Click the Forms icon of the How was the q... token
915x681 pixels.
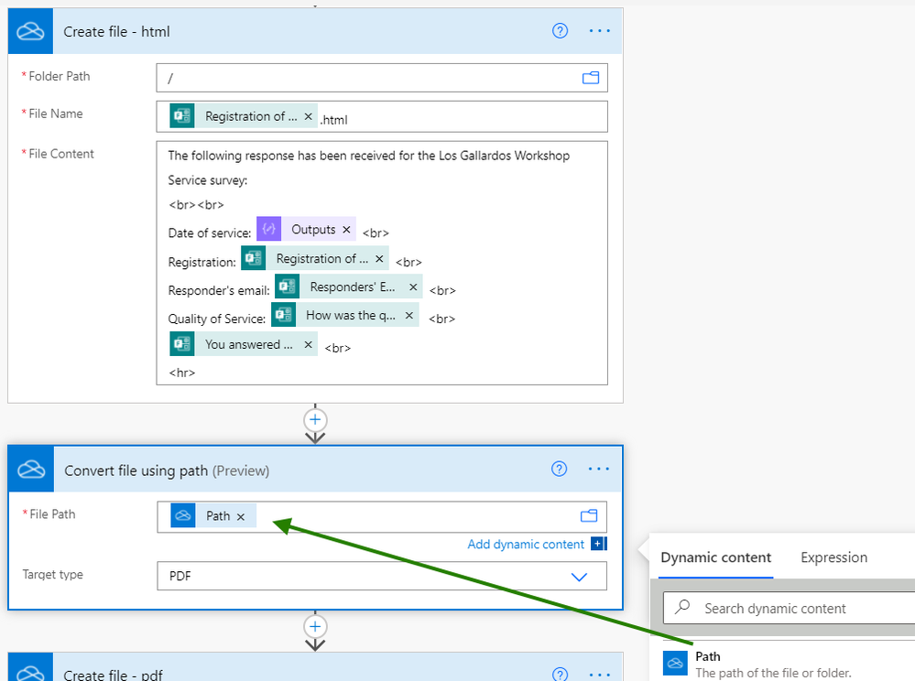pos(284,314)
